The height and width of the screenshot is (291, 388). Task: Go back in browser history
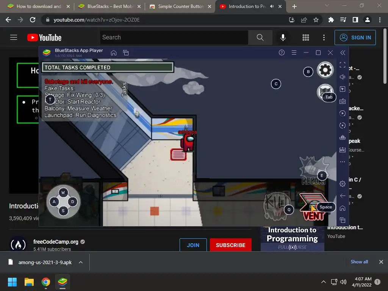[8, 20]
